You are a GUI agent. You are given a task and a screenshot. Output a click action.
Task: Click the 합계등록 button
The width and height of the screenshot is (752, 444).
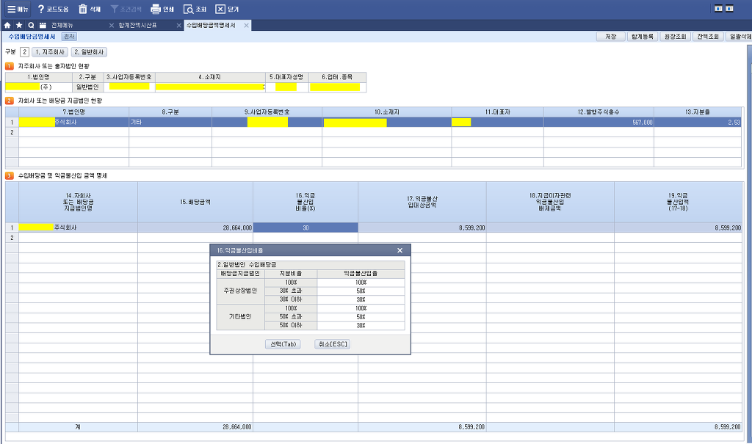[642, 37]
